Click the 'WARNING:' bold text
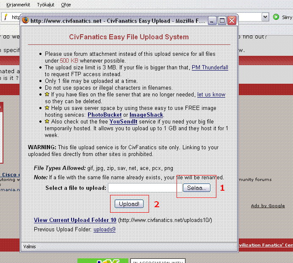293x263 pixels. point(42,147)
